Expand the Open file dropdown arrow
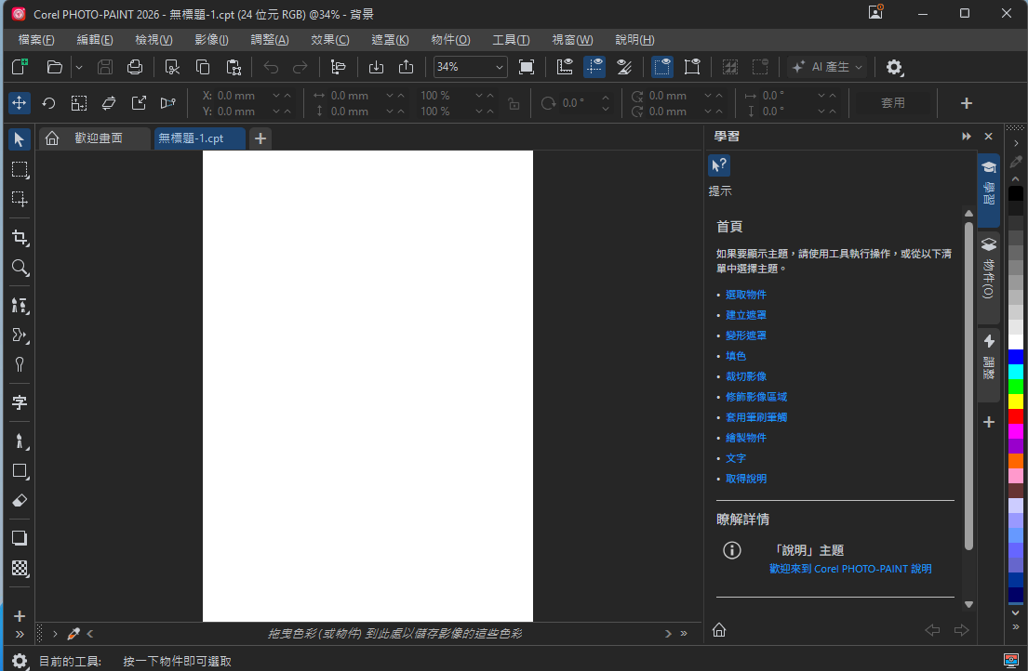Screen dimensions: 1028x671 point(79,67)
